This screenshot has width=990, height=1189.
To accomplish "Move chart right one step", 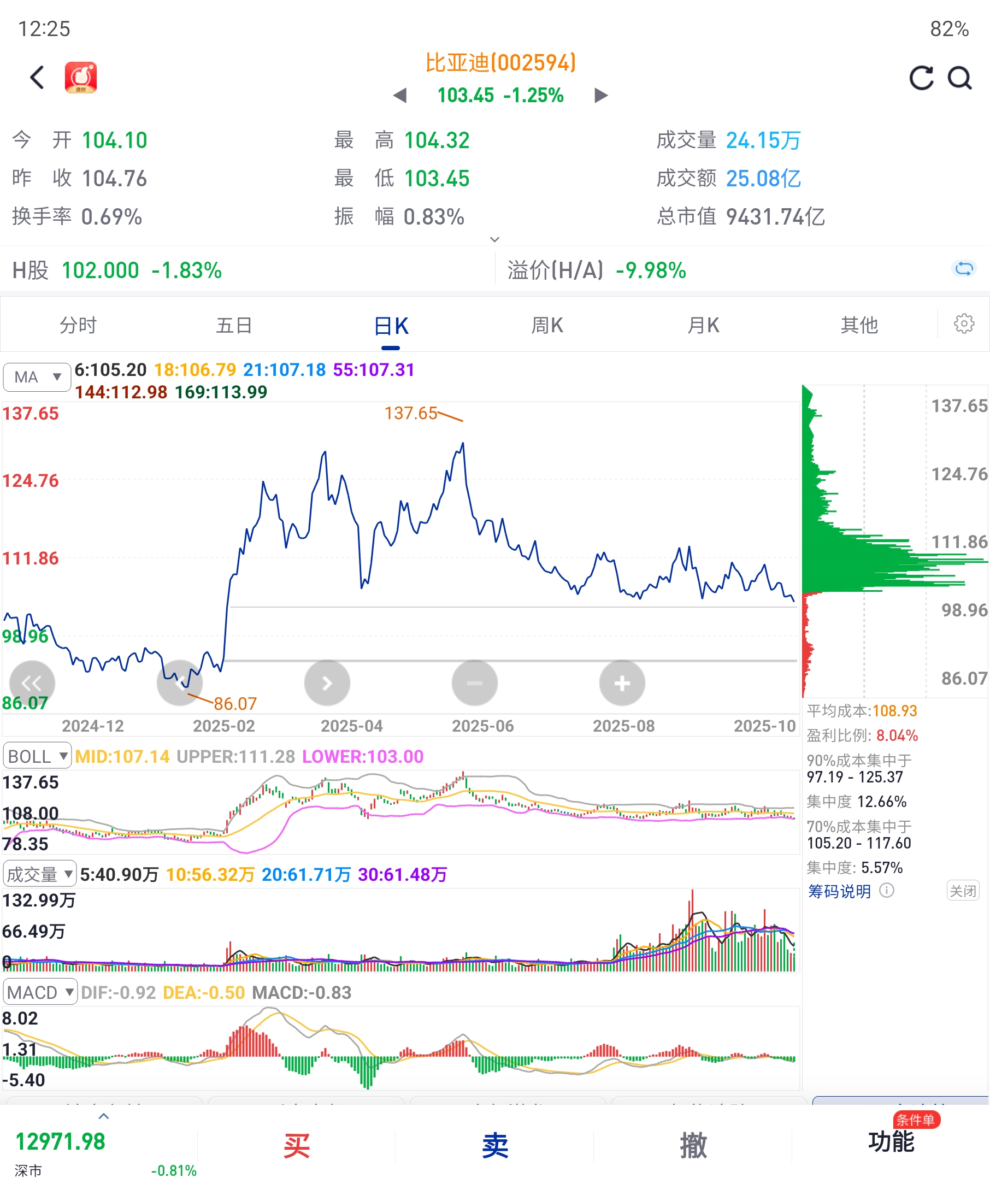I will pos(327,683).
